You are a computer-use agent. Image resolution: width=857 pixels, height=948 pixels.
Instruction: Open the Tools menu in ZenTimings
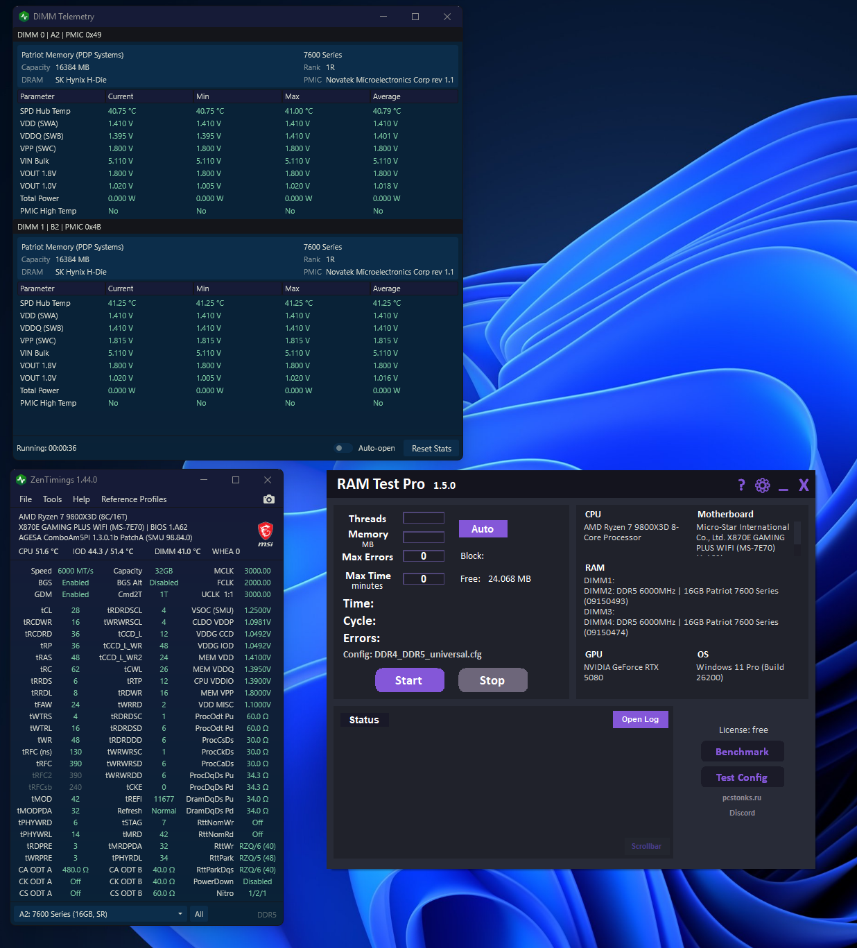point(53,499)
